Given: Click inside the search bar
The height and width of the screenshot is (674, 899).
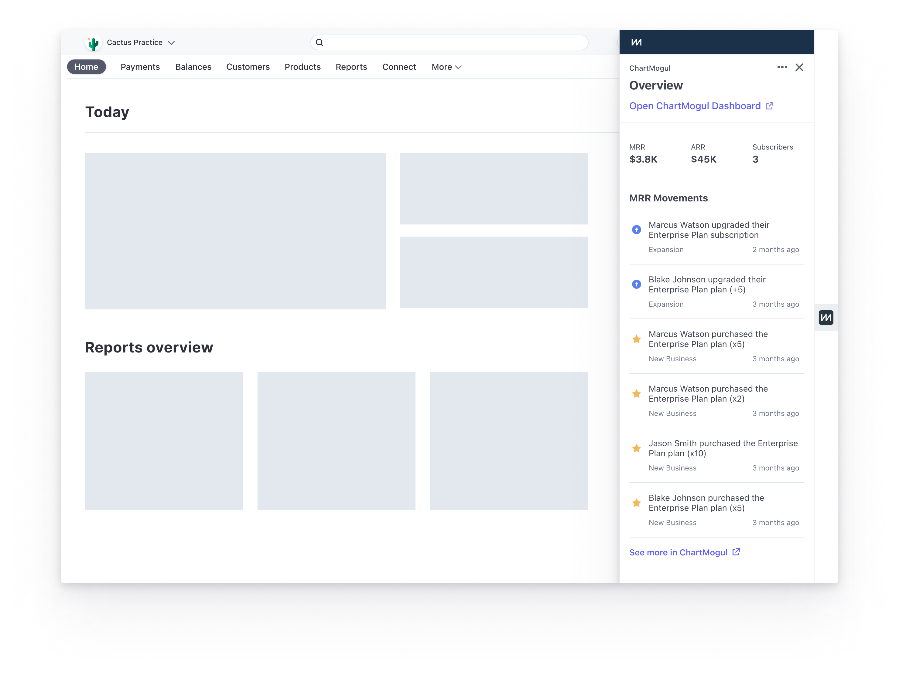Looking at the screenshot, I should click(x=447, y=42).
